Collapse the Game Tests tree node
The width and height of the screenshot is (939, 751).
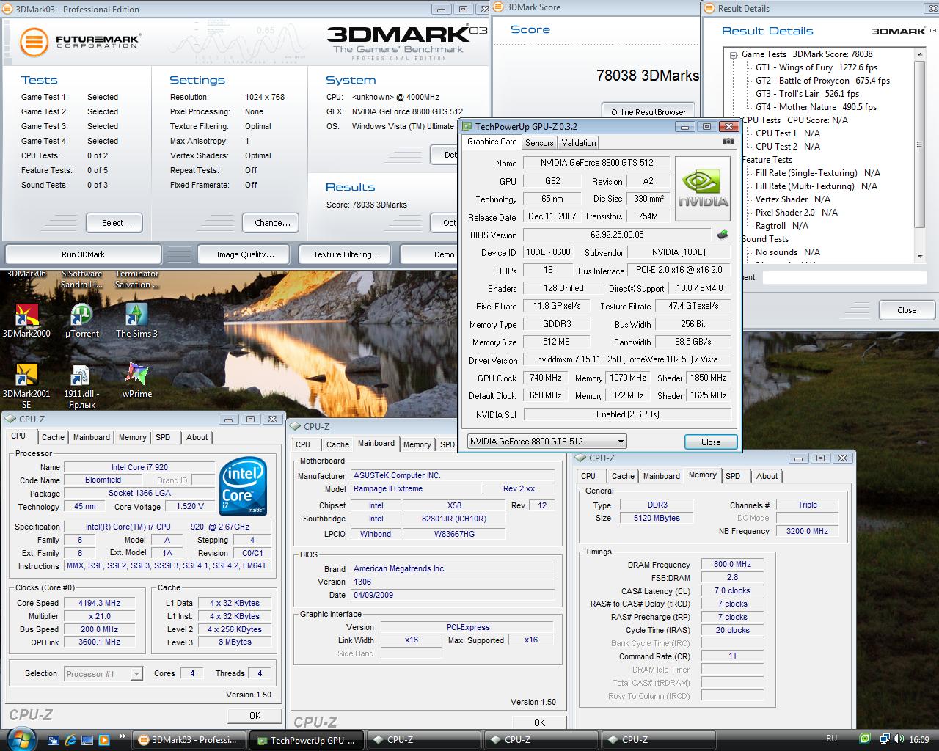734,54
